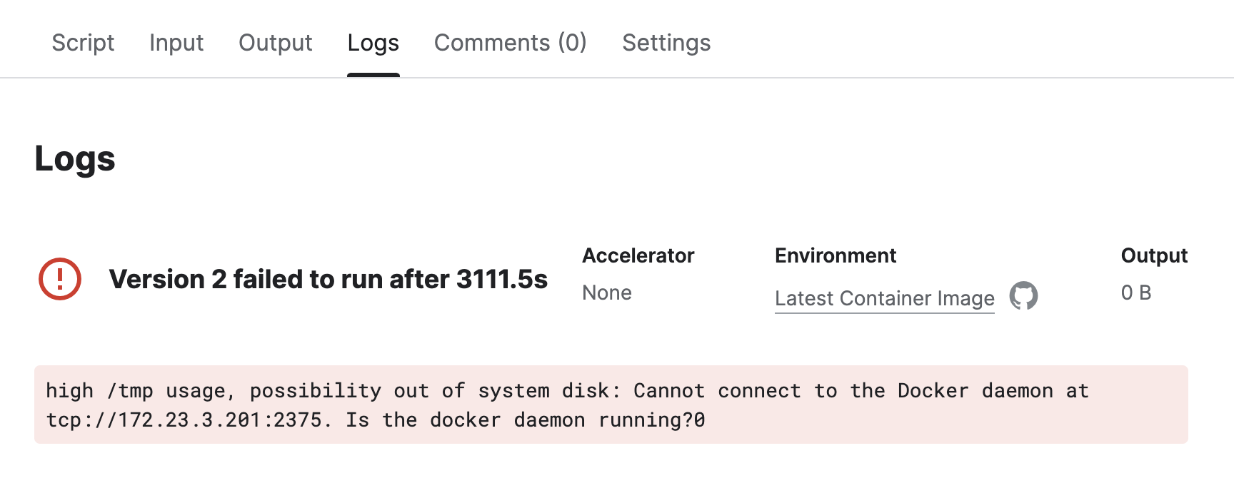Image resolution: width=1234 pixels, height=478 pixels.
Task: Switch to the Script tab
Action: coord(83,43)
